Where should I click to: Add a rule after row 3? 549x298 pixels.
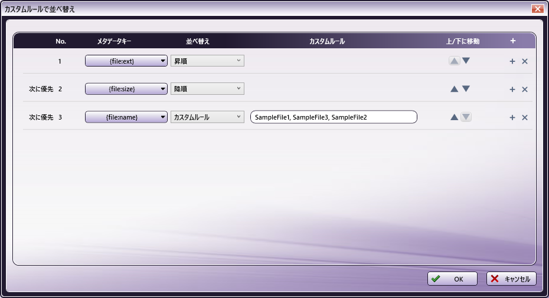[x=512, y=118]
